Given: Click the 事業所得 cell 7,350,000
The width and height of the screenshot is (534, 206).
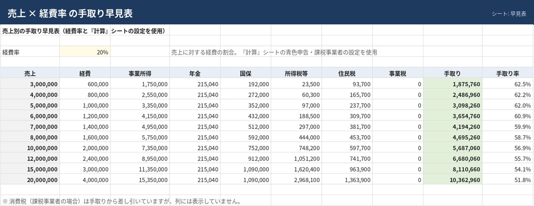Looking at the screenshot, I should pyautogui.click(x=140, y=148).
